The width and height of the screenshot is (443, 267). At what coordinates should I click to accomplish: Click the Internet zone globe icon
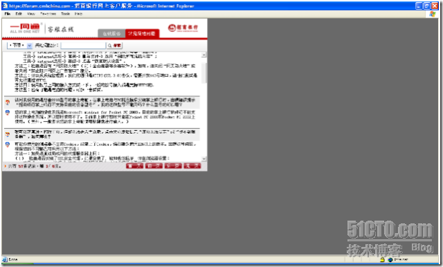(390, 259)
